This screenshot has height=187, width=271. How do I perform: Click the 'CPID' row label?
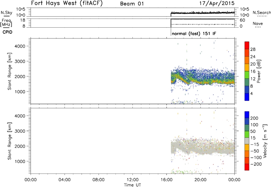click(x=7, y=32)
